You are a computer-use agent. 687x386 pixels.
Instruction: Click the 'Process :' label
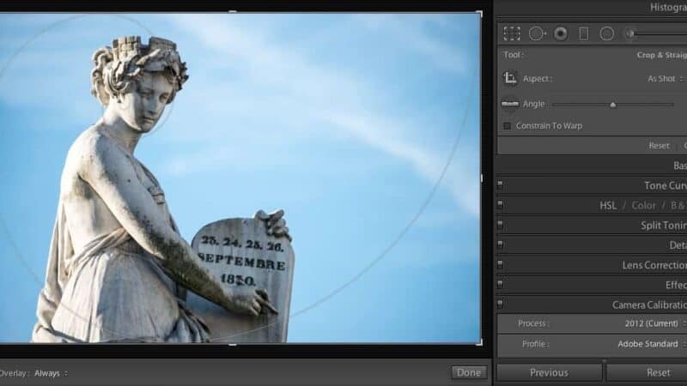533,323
